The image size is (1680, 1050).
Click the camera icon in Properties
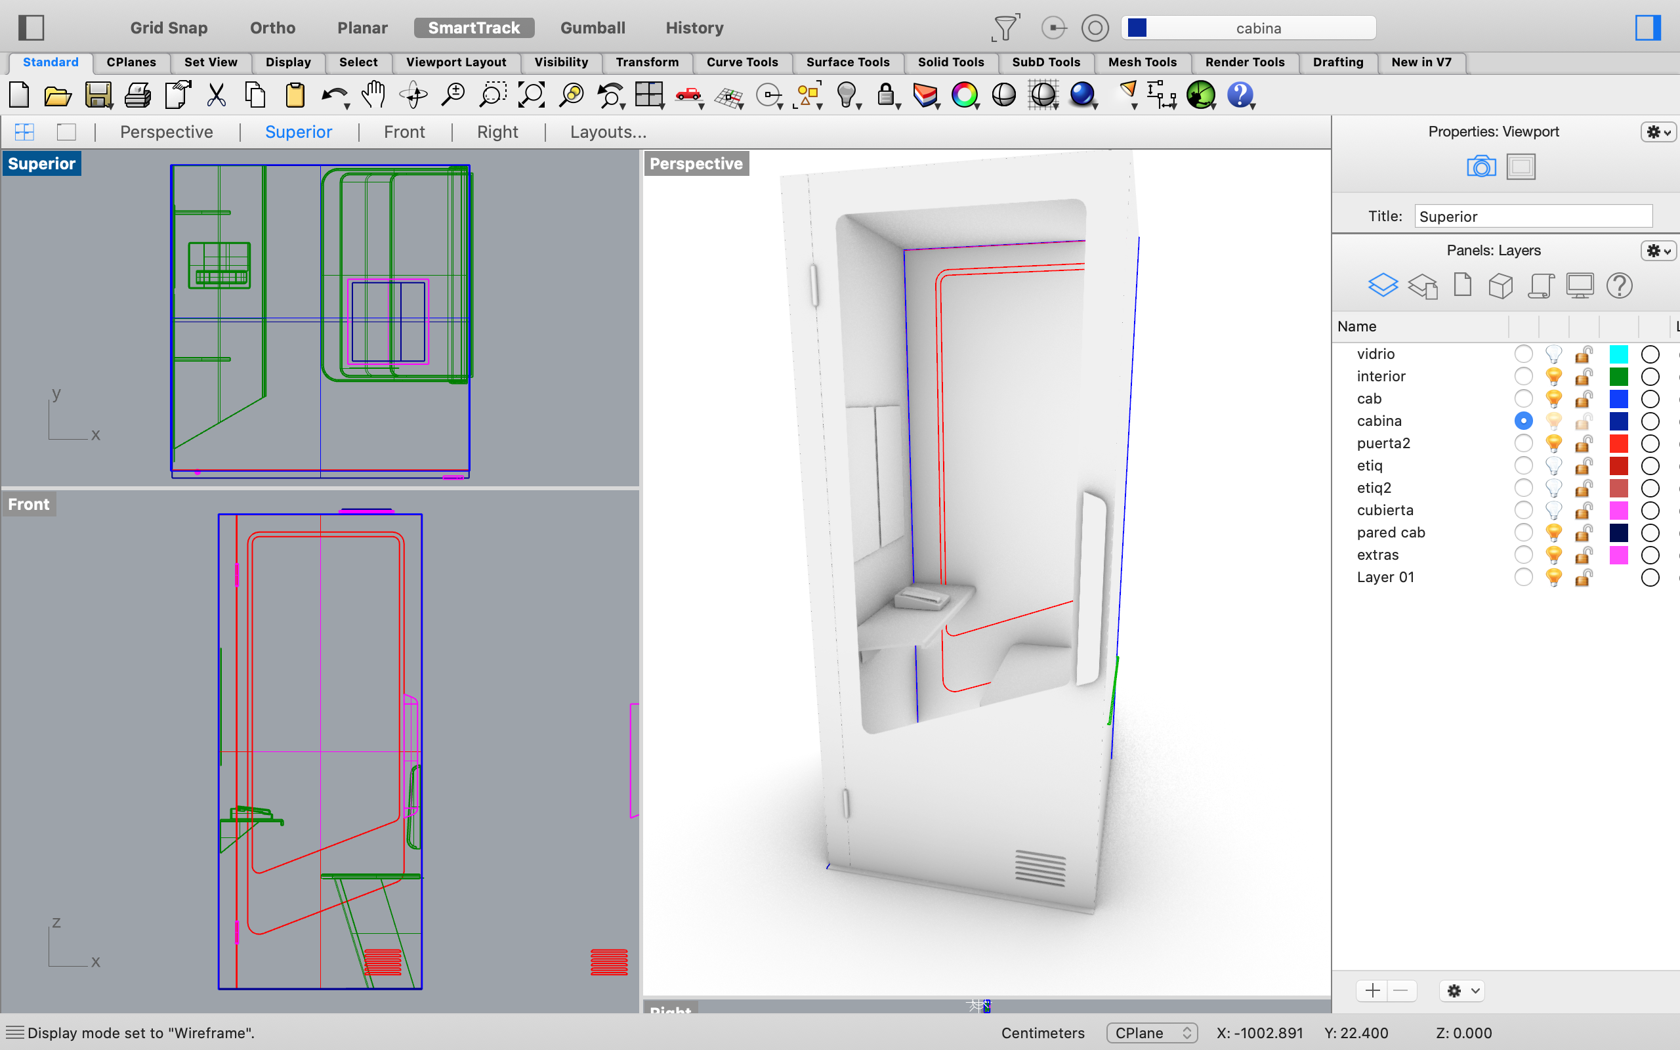(1480, 167)
